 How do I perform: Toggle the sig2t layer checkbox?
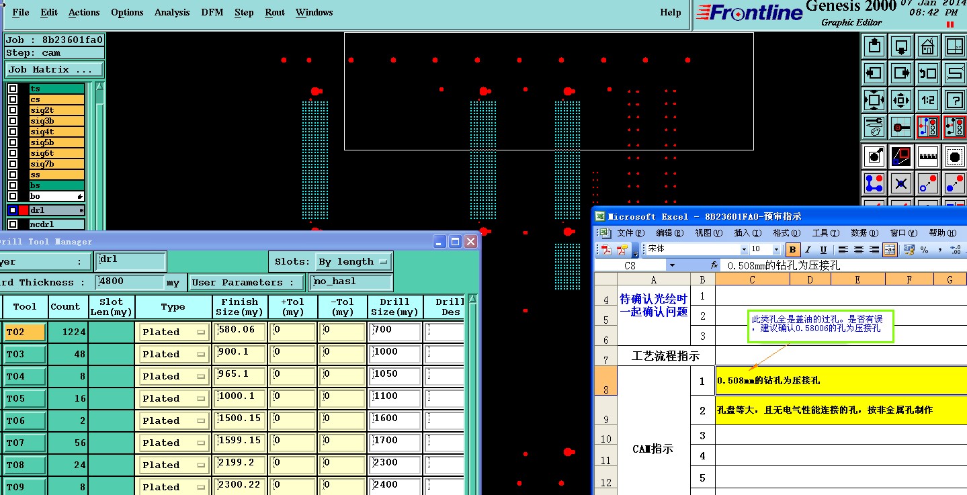pos(13,110)
